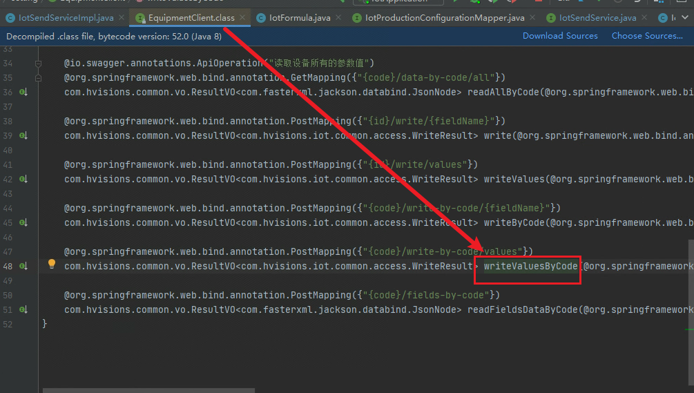The height and width of the screenshot is (393, 694).
Task: Click the JsonNode return type on line 51
Action: point(434,309)
